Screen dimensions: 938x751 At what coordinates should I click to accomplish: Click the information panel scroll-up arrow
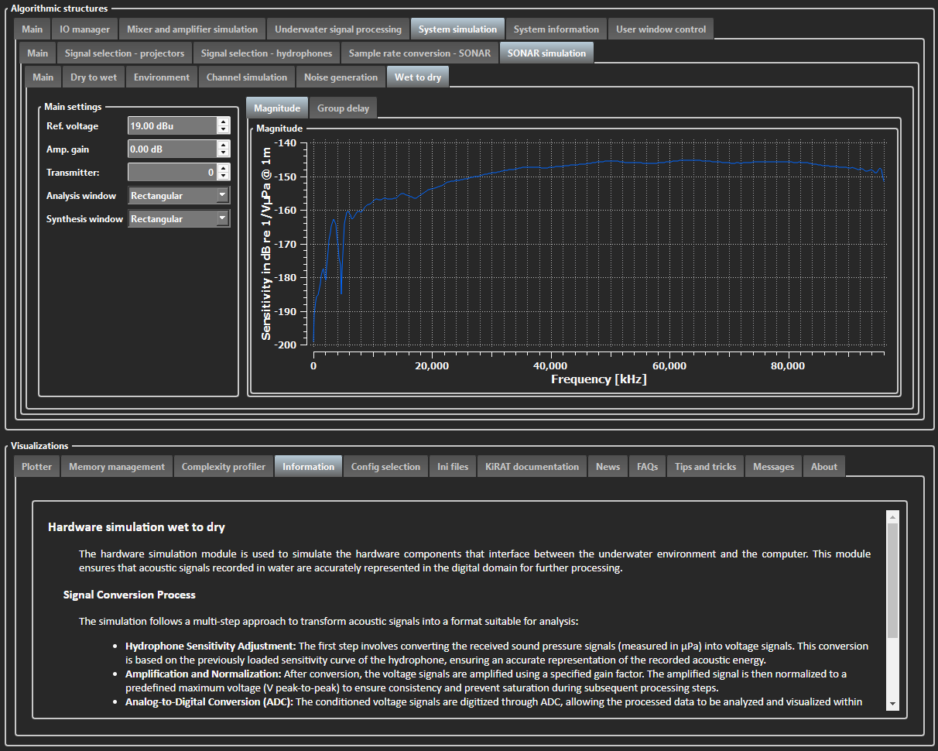(x=892, y=516)
